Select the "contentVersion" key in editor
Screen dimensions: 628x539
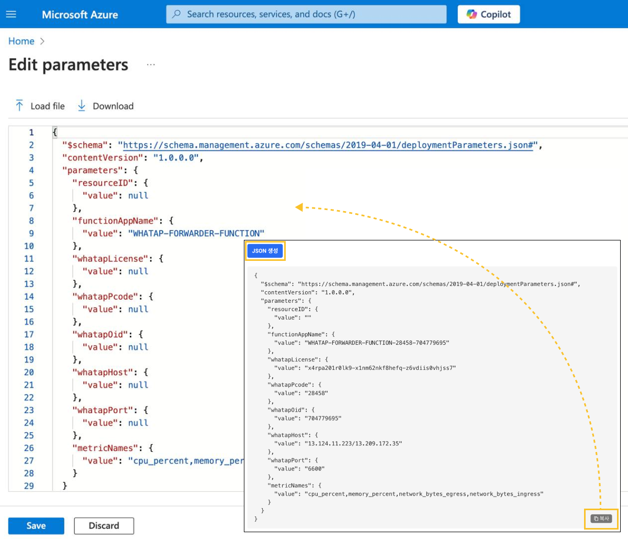tap(102, 158)
